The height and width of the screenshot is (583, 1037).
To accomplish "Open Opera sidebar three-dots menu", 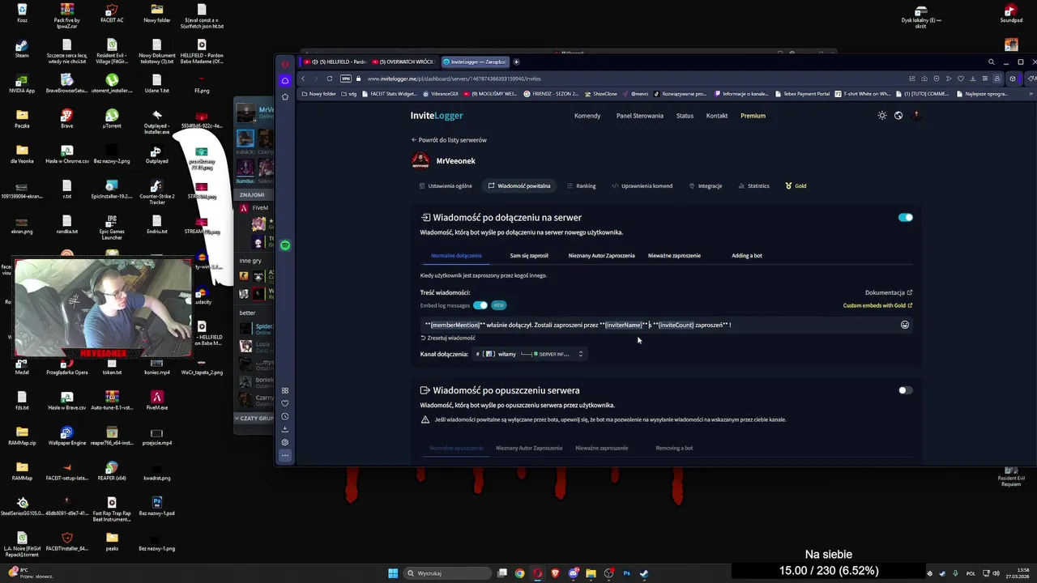I will (285, 455).
